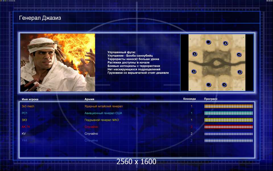Click the red progress bar for AK 74

pos(228,127)
